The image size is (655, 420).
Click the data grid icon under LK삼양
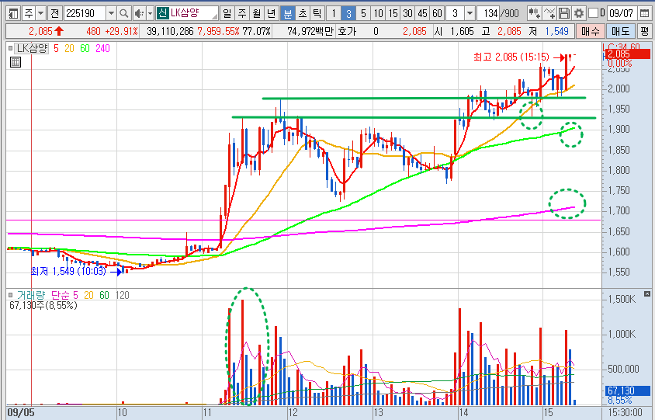pyautogui.click(x=16, y=63)
